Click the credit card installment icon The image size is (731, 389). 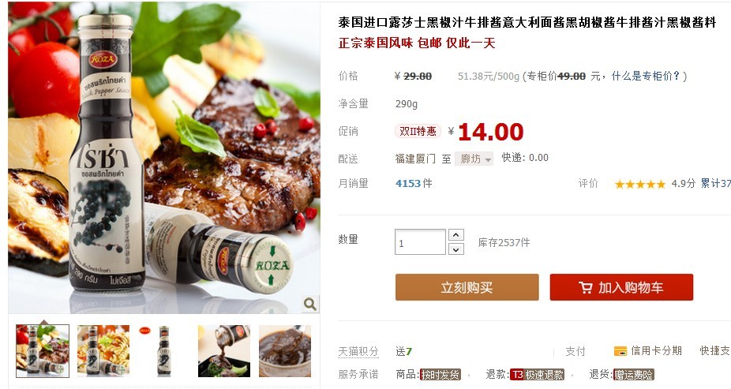click(620, 351)
